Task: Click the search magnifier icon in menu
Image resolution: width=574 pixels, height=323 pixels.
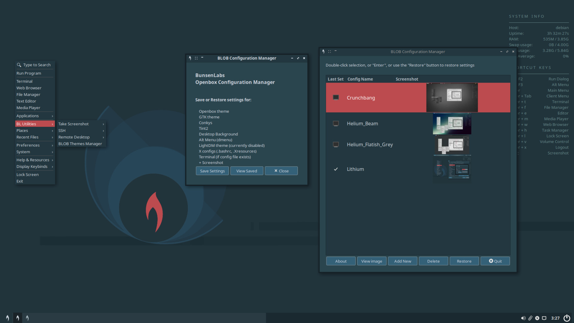Action: [19, 65]
